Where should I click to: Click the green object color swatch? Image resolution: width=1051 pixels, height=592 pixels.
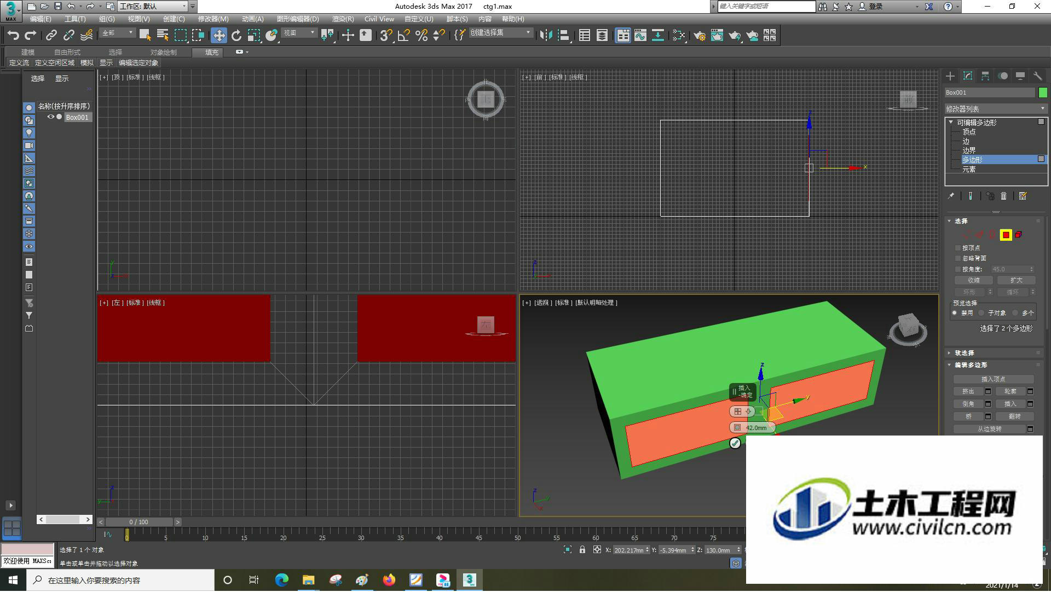[1043, 93]
